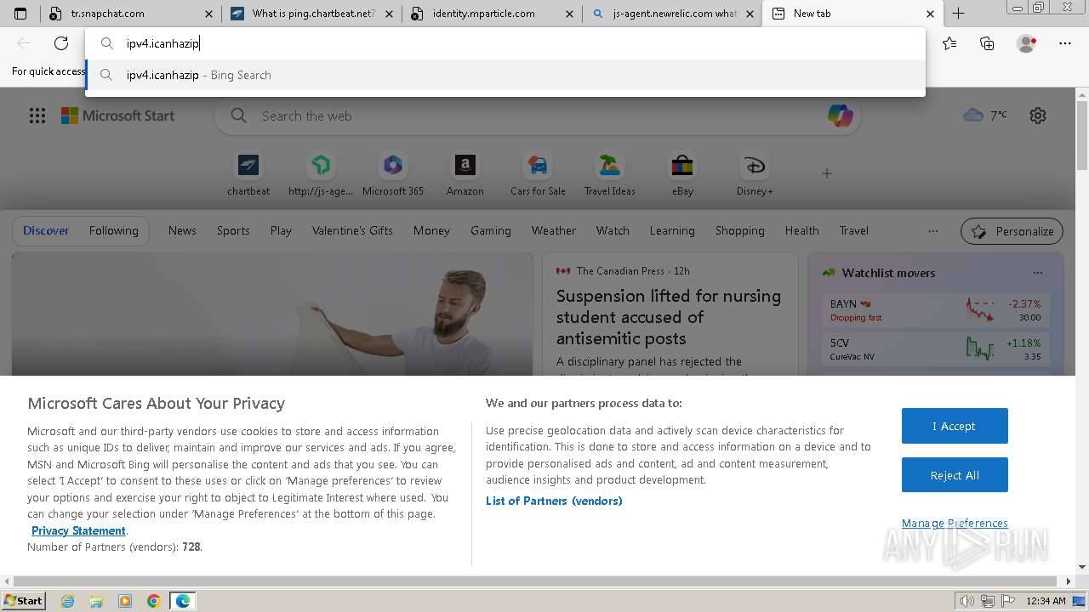Expand more feed categories ellipsis

[x=933, y=230]
